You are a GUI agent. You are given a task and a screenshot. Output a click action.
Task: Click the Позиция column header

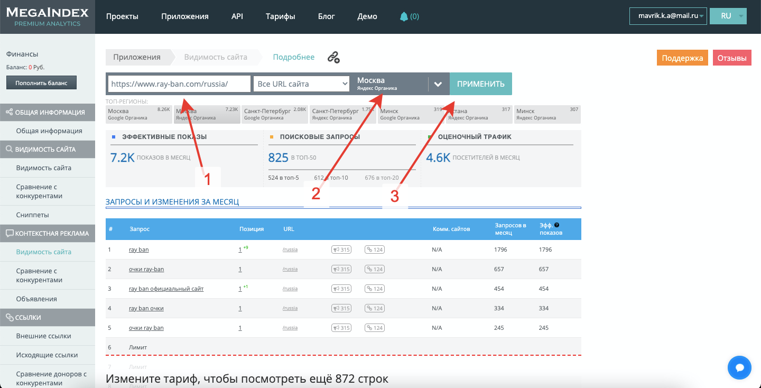(252, 229)
